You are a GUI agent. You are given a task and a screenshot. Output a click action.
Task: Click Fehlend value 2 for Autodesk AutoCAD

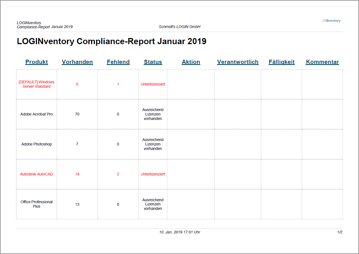pyautogui.click(x=118, y=174)
